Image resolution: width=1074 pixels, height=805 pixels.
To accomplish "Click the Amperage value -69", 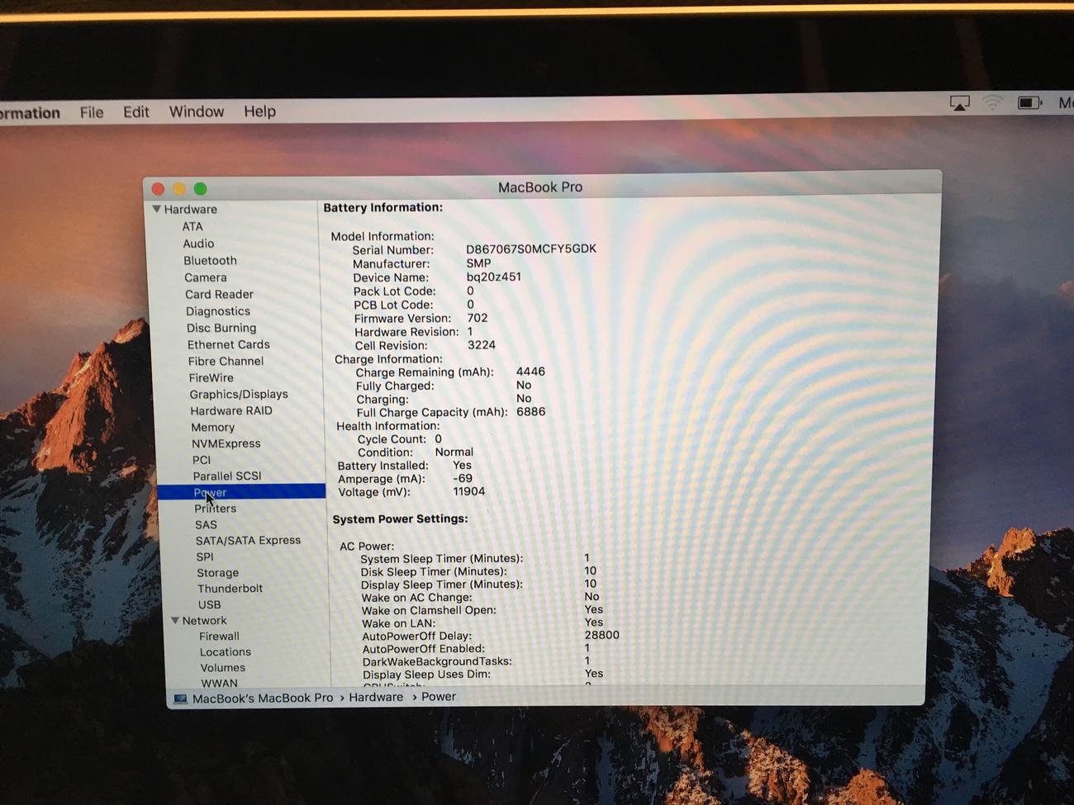I will pyautogui.click(x=463, y=479).
